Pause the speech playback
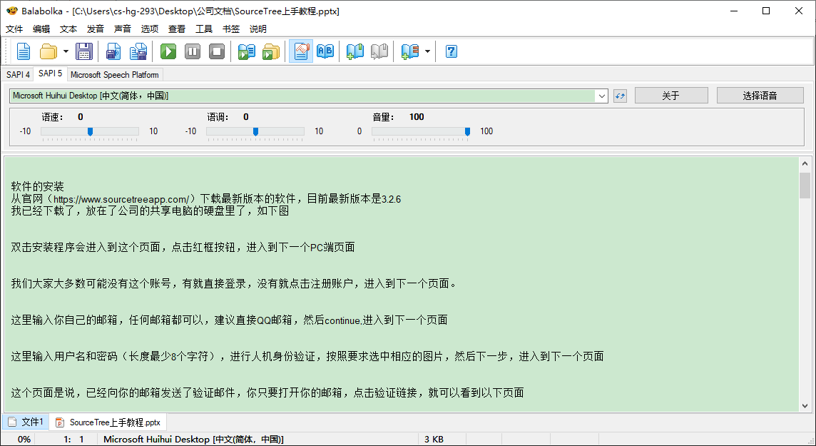 click(193, 51)
